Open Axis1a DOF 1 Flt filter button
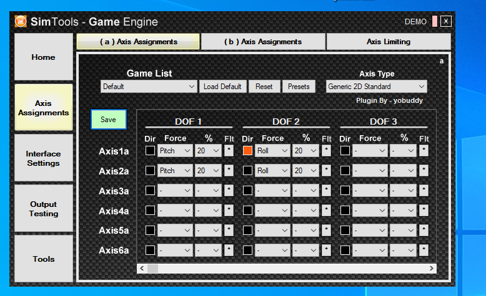Screen dimensions: 486x296 [x=229, y=151]
